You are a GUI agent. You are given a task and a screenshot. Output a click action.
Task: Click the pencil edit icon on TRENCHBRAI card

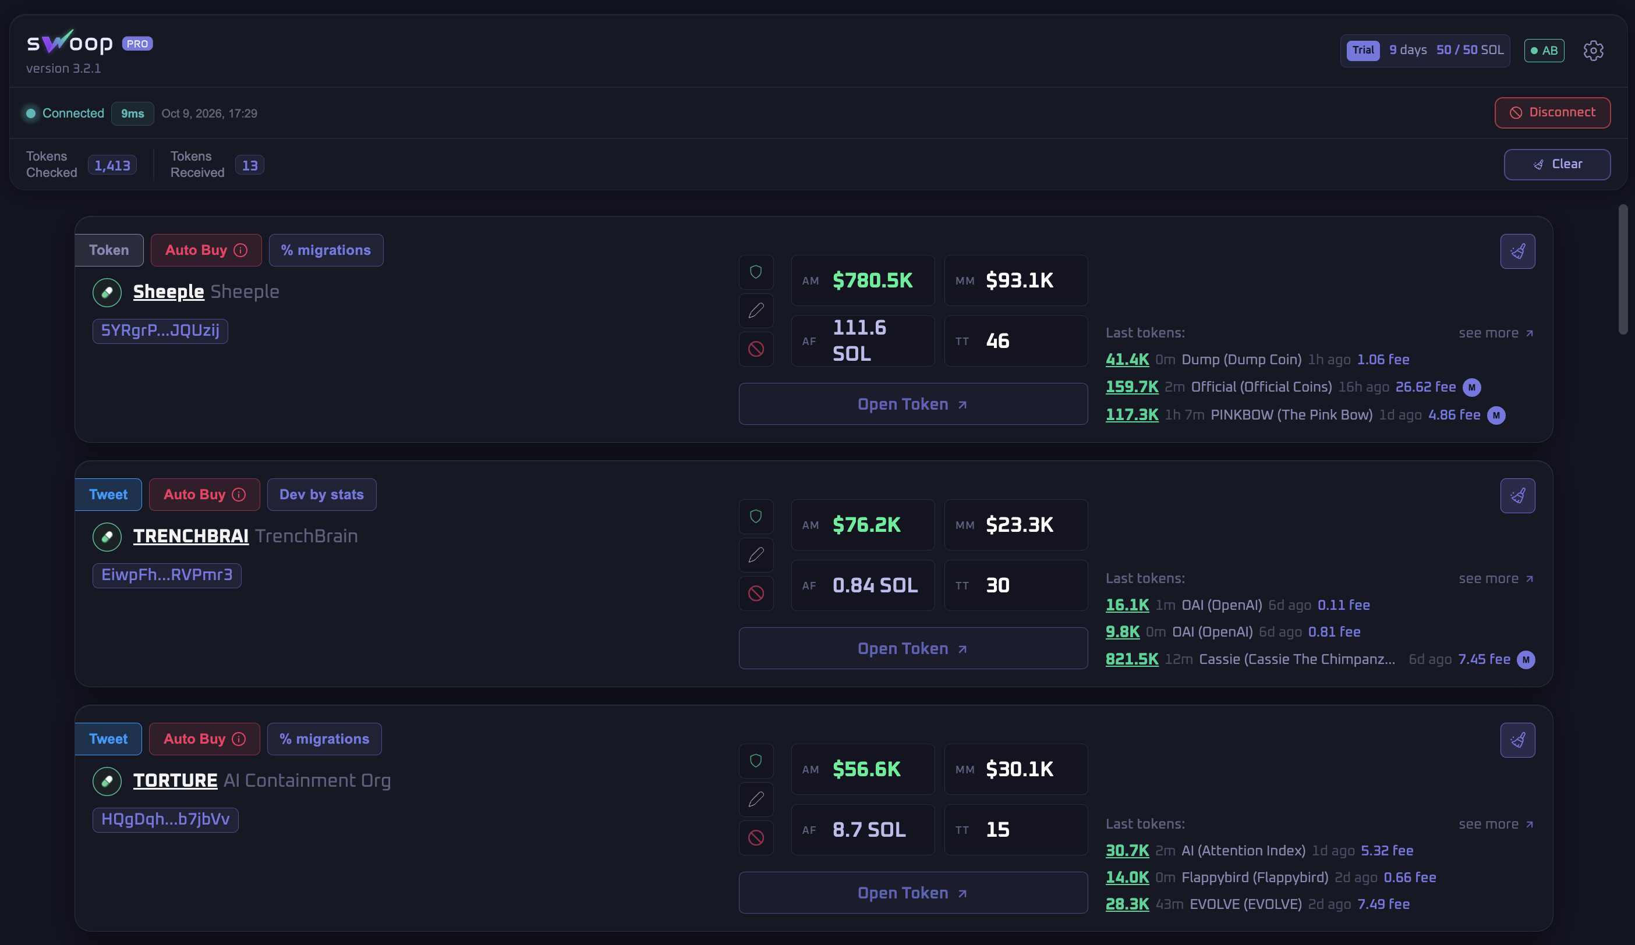pyautogui.click(x=756, y=555)
